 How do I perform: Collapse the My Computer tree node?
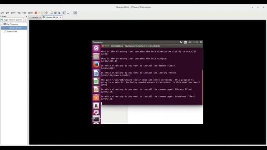pyautogui.click(x=2, y=24)
